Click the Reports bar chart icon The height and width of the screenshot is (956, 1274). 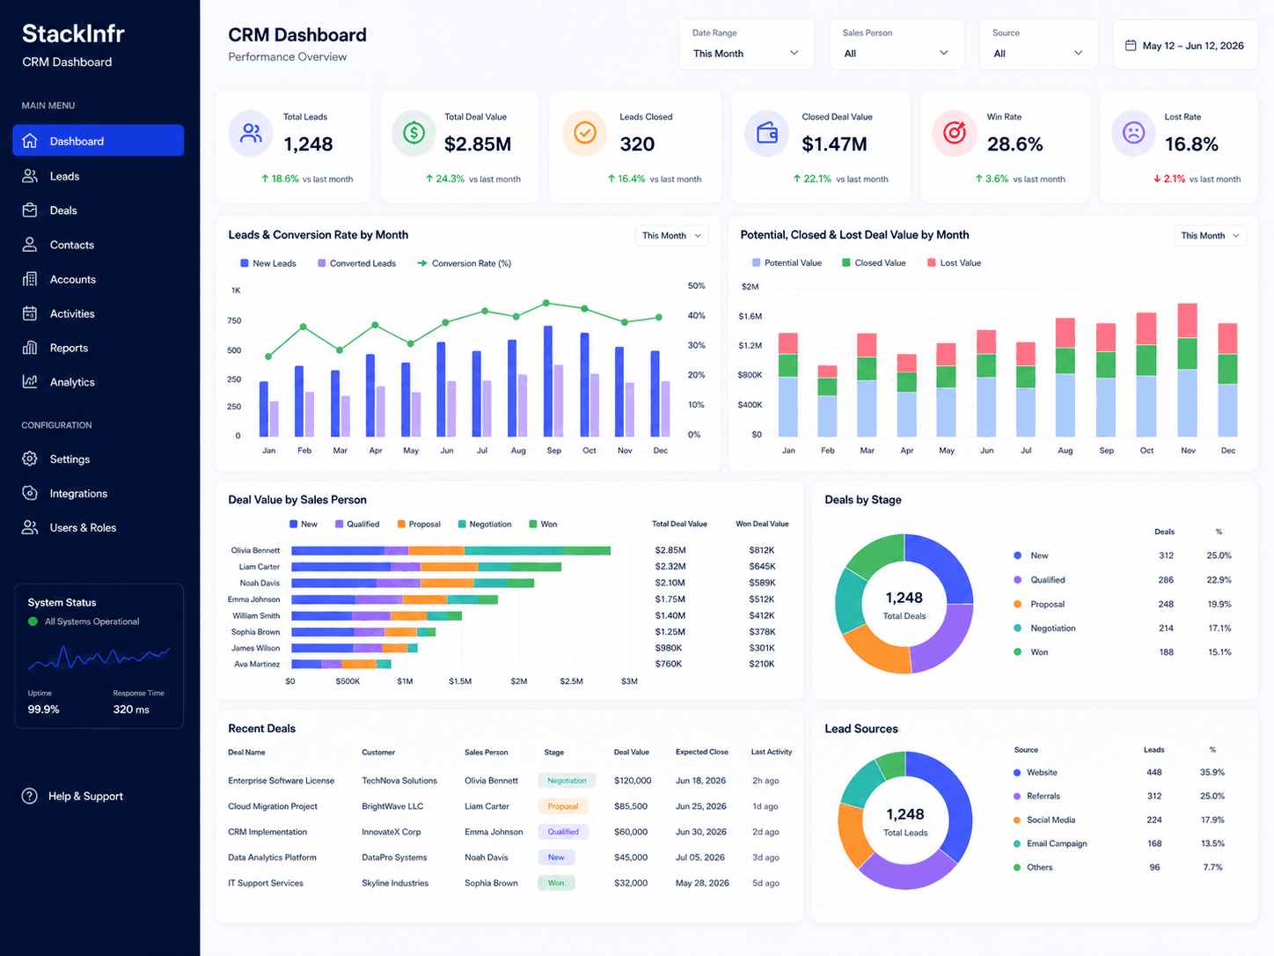[30, 348]
